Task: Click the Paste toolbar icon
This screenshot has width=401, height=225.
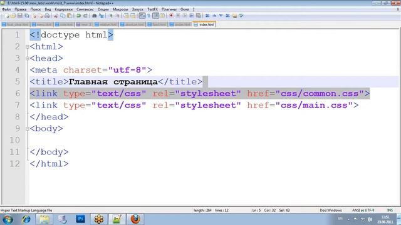Action: click(x=70, y=16)
